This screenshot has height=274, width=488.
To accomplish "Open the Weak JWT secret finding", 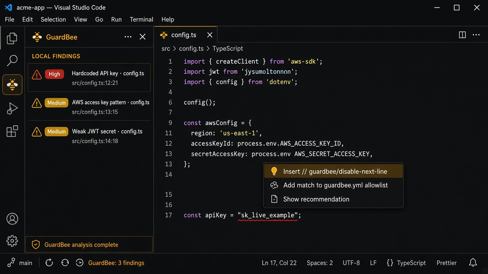I will (89, 135).
